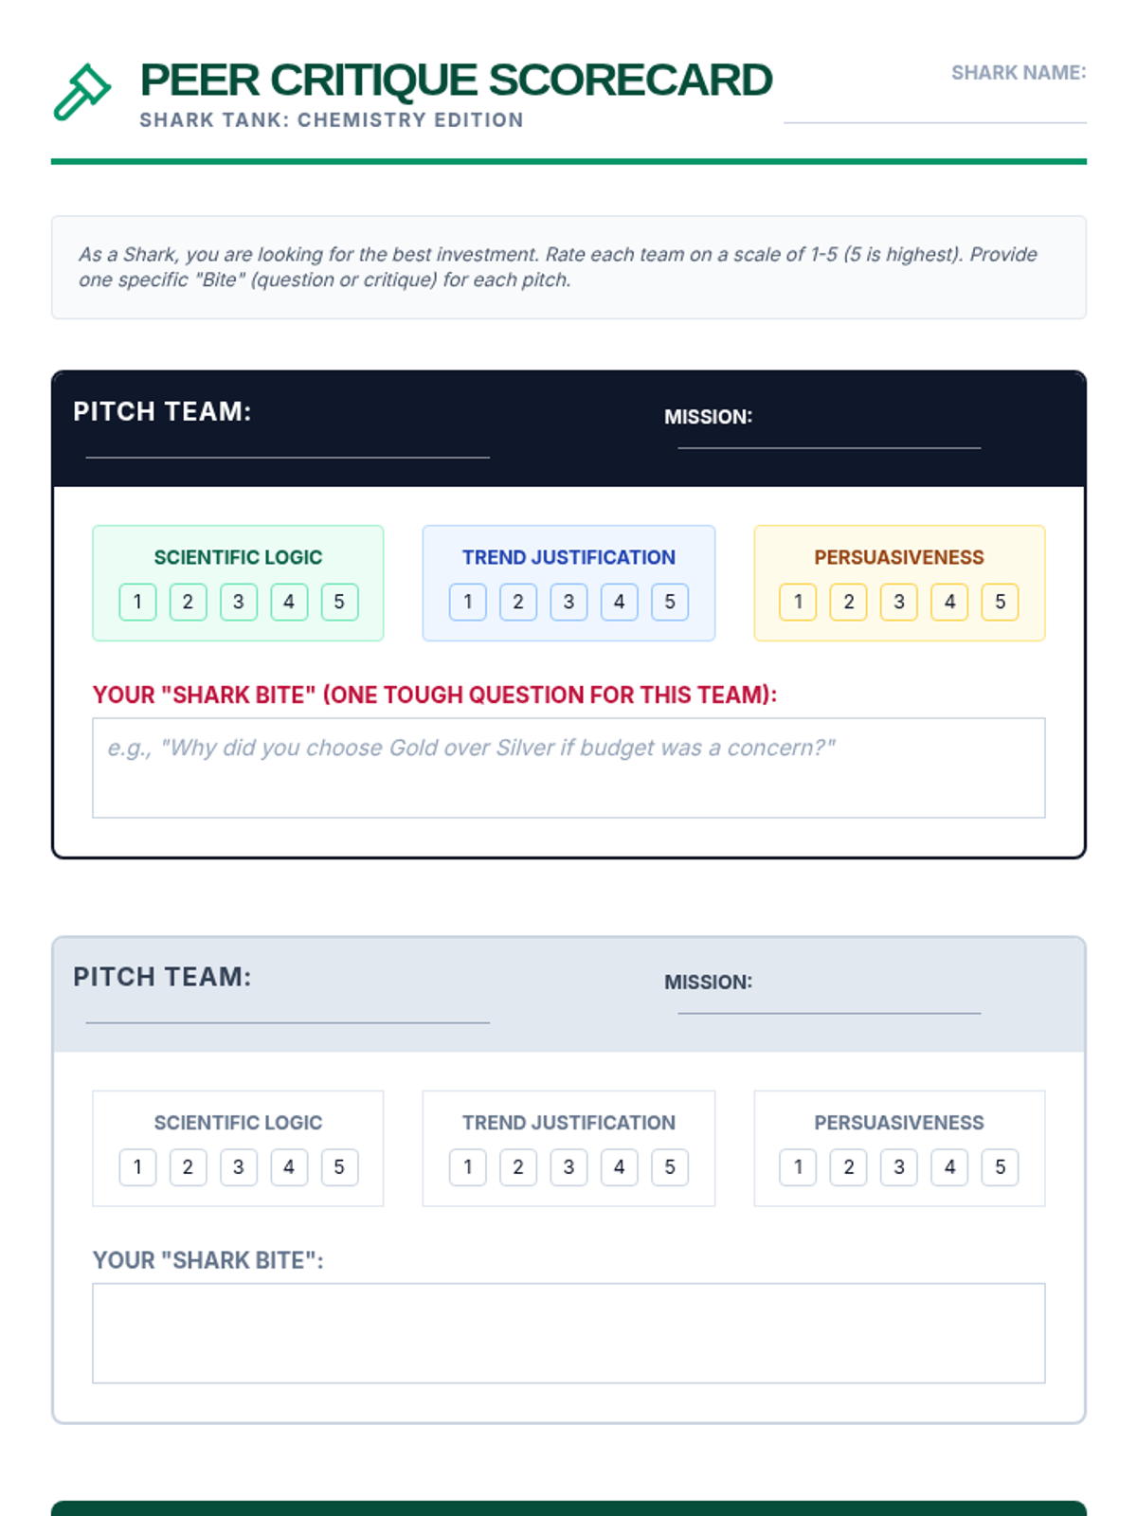Rate Persuasiveness 1 in second pitch card
1137x1516 pixels.
pyautogui.click(x=798, y=1167)
